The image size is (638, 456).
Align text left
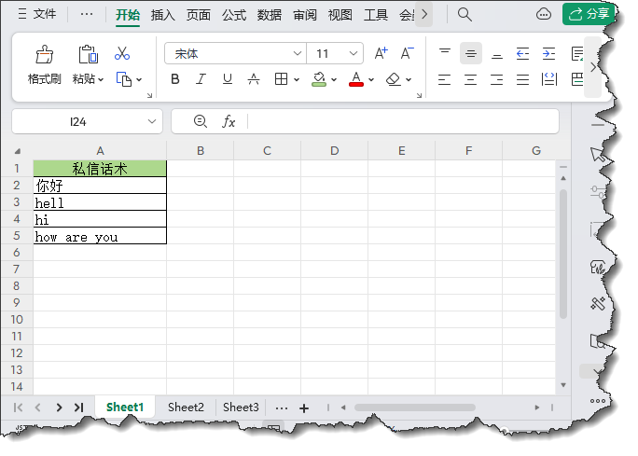pyautogui.click(x=444, y=79)
